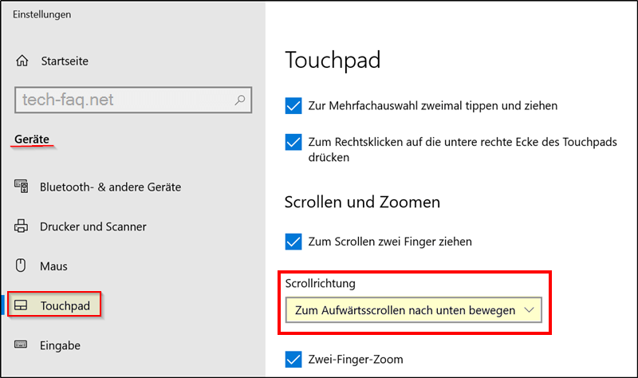638x378 pixels.
Task: Click the settings search field
Action: (x=133, y=100)
